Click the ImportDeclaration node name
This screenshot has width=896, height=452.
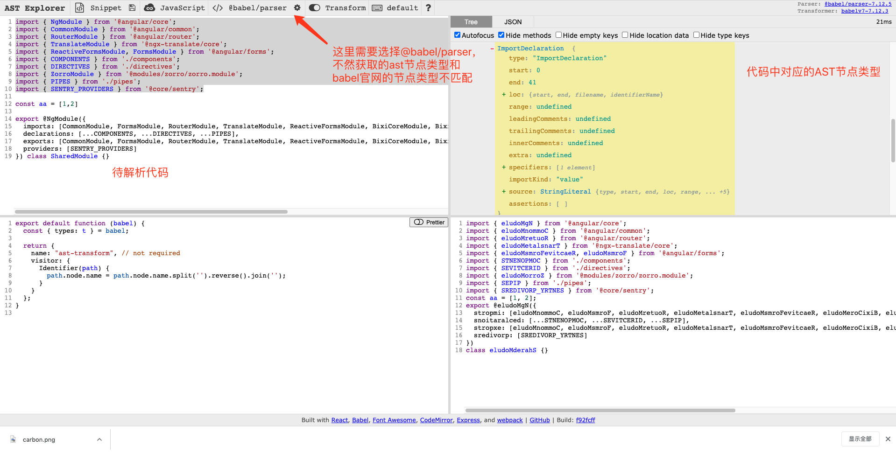click(x=530, y=49)
